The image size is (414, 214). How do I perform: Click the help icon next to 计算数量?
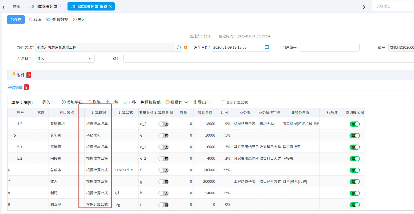coord(171,113)
